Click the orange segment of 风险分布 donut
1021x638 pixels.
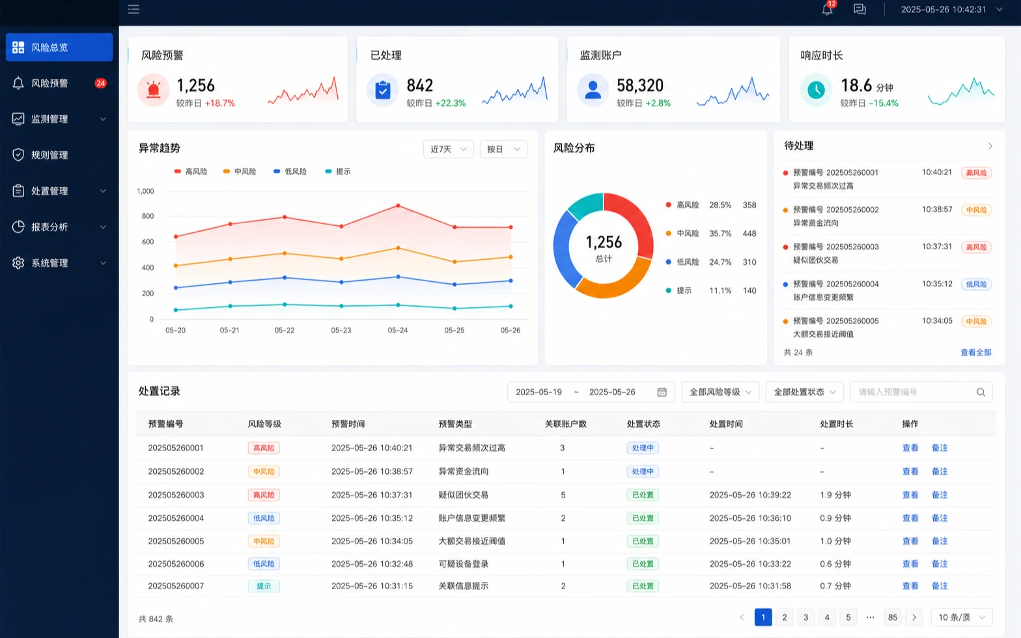(615, 288)
